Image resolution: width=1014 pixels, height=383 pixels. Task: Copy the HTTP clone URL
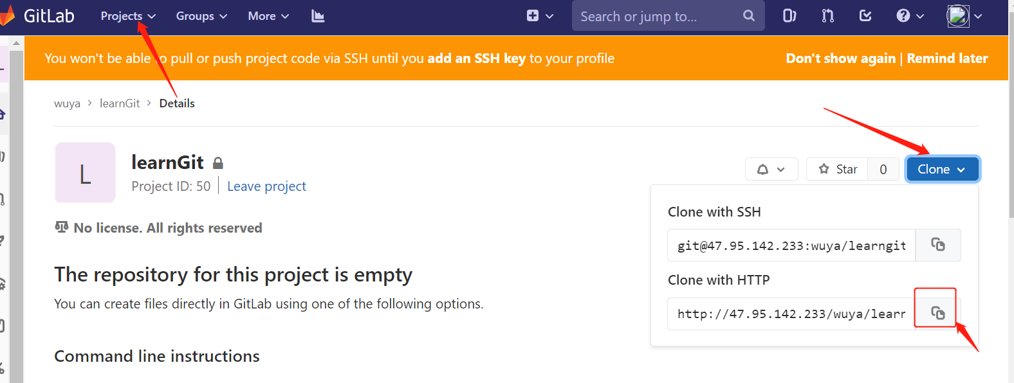pyautogui.click(x=938, y=314)
